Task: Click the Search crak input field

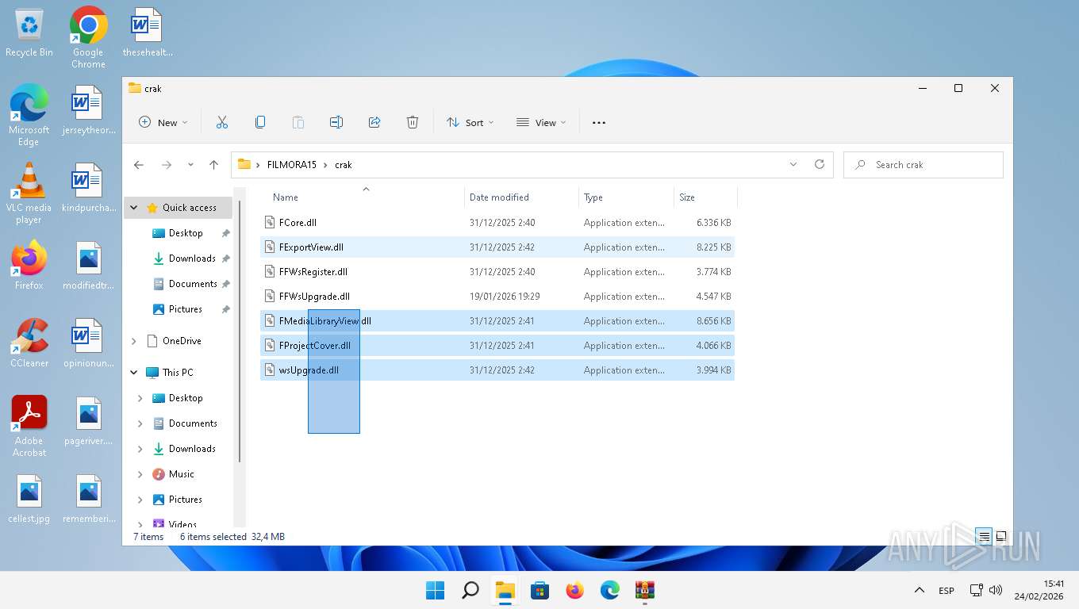Action: 923,165
